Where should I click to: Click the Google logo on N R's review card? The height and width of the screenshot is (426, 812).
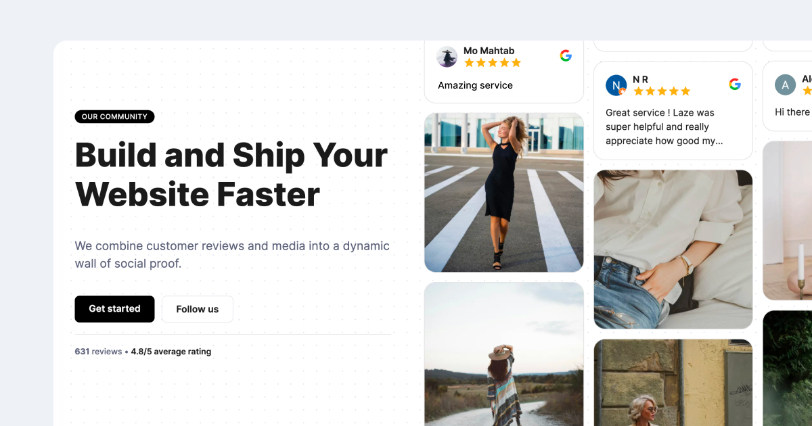tap(735, 85)
